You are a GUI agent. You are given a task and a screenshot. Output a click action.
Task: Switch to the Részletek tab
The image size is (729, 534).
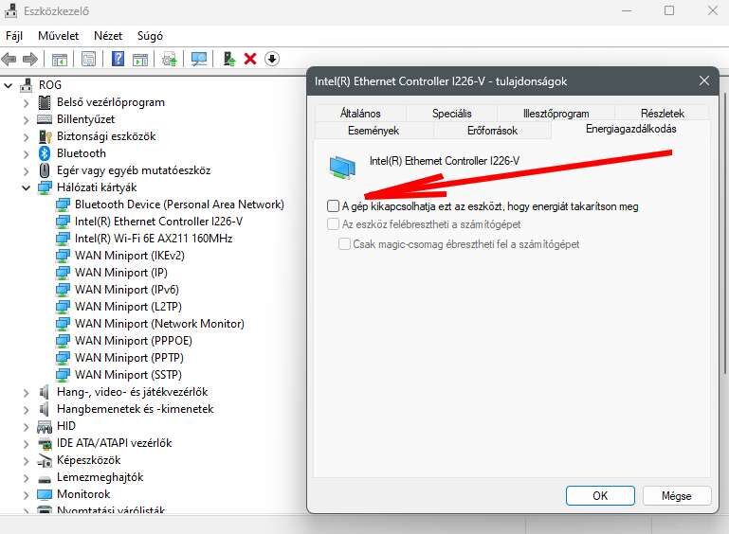(663, 114)
